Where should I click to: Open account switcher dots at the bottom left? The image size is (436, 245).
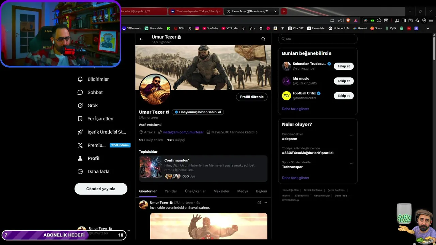128,231
